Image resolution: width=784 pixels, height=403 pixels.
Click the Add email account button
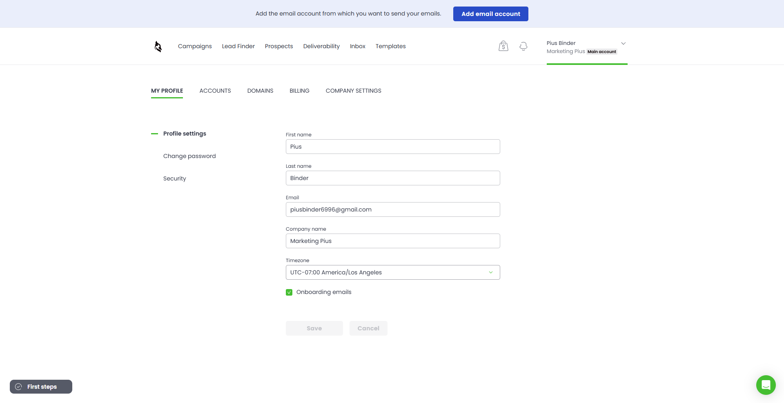tap(490, 14)
